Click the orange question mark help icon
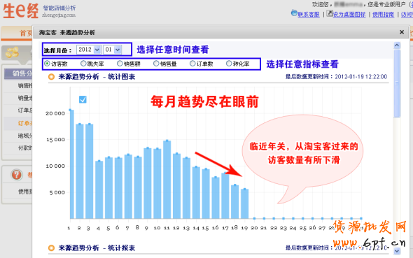The height and width of the screenshot is (258, 413). (x=17, y=175)
